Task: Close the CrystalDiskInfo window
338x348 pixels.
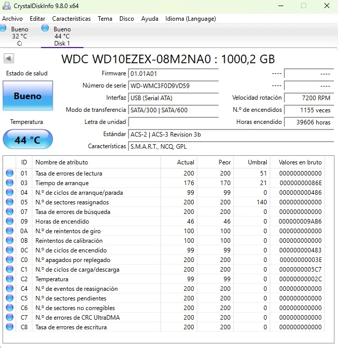Action: [327, 6]
